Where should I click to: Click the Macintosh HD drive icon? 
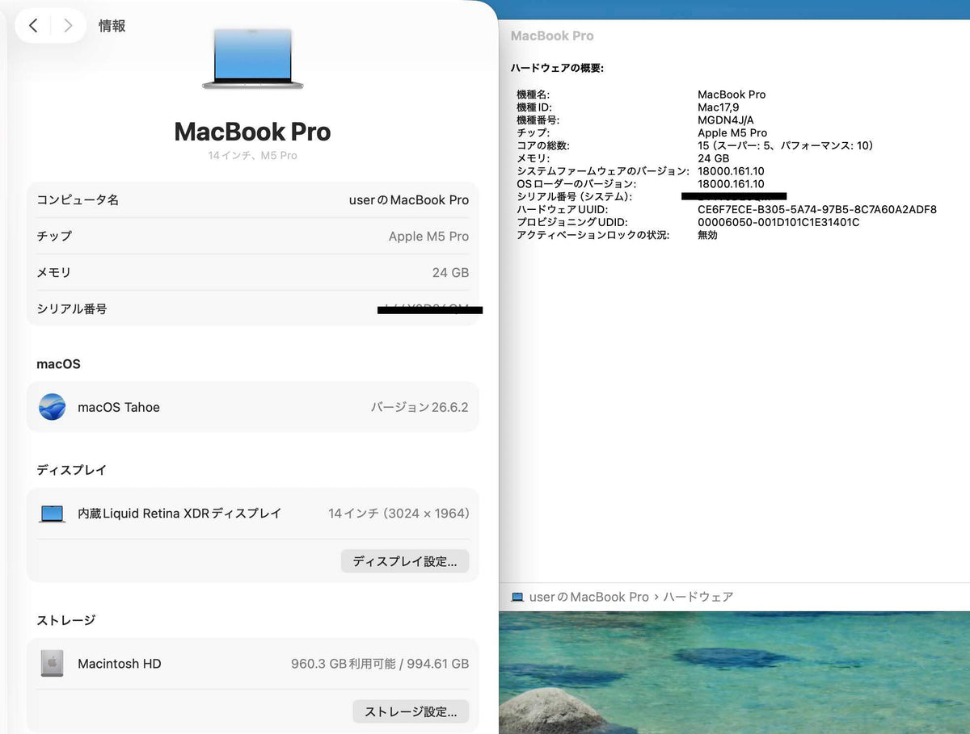(53, 664)
